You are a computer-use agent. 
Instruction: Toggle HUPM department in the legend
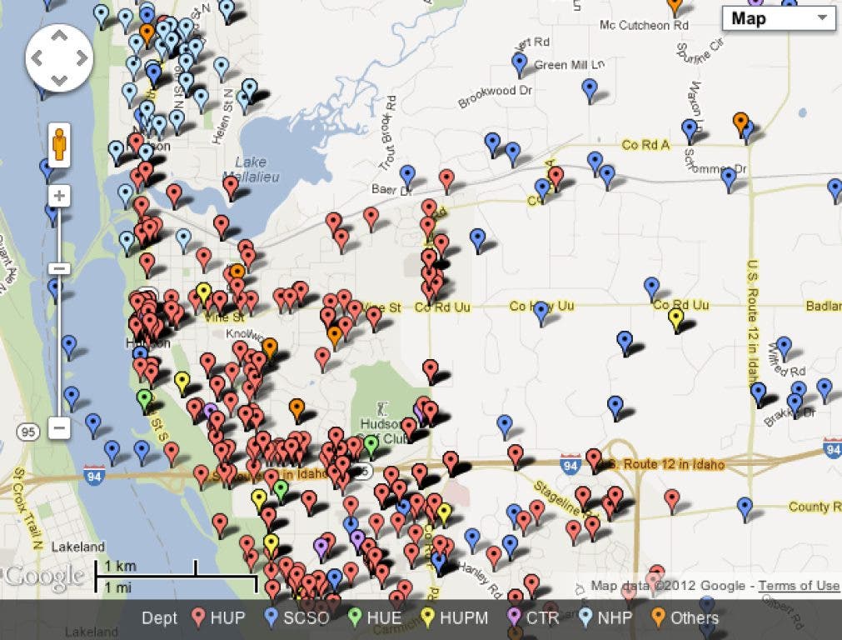454,618
